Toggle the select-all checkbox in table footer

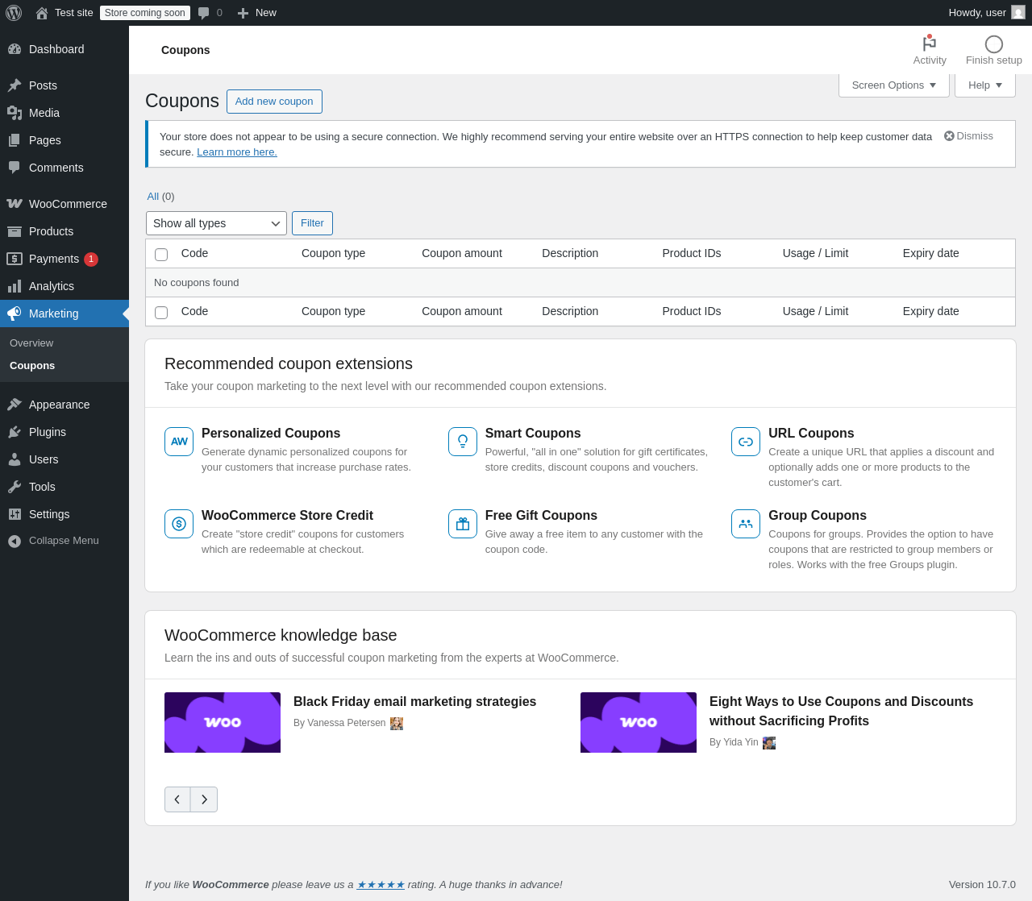[x=161, y=312]
